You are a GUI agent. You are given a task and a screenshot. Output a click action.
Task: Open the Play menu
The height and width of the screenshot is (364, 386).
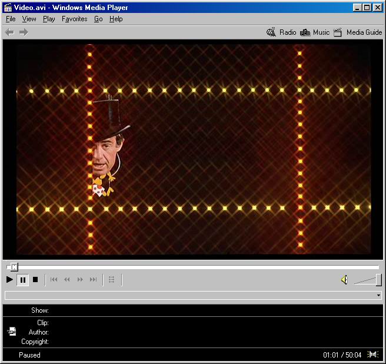point(49,19)
